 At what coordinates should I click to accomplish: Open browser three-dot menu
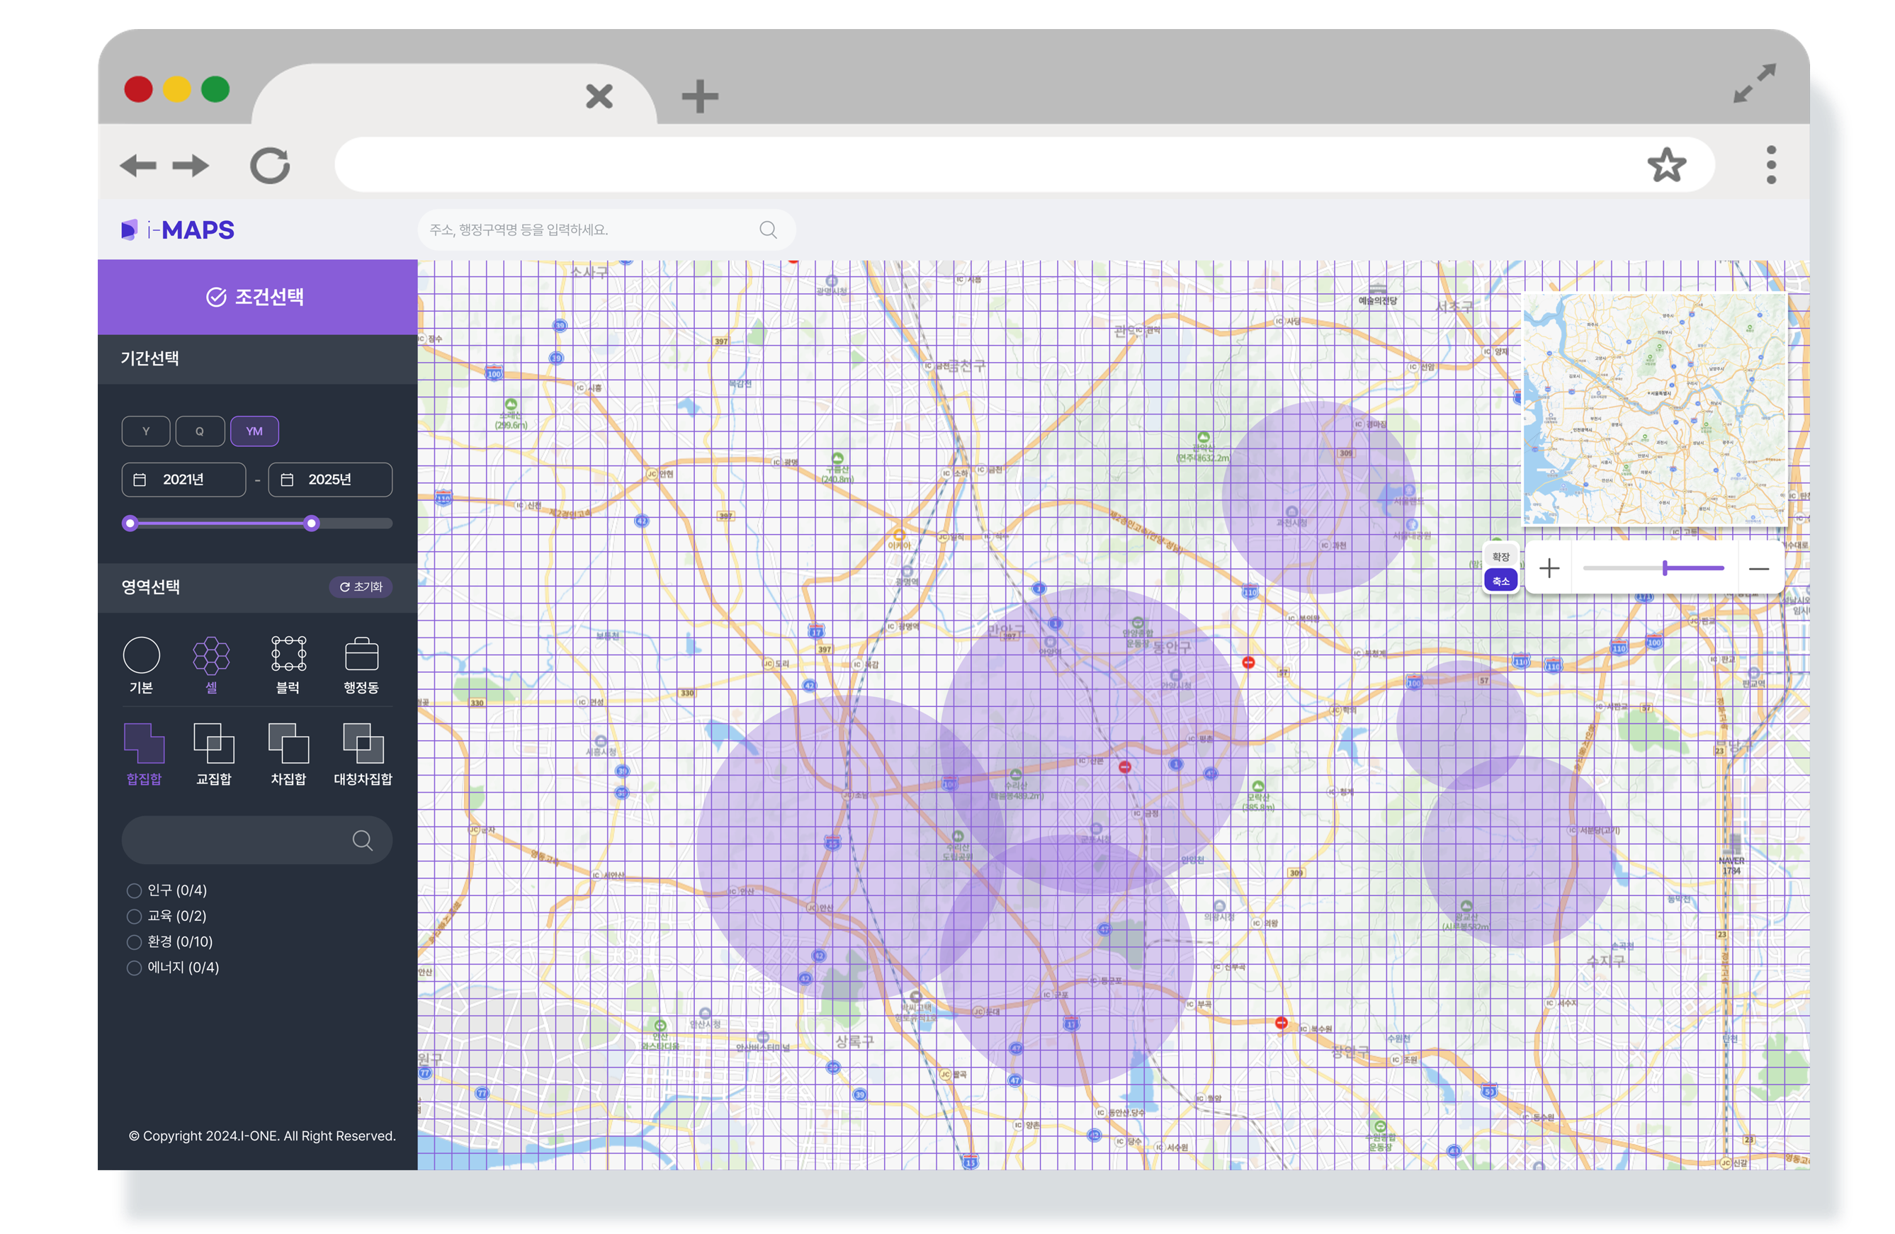(x=1771, y=165)
